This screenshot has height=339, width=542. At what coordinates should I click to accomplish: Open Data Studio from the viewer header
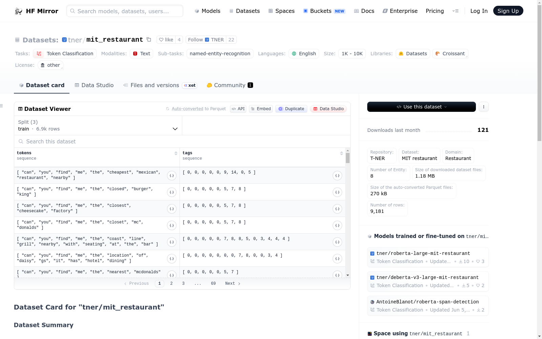tap(328, 109)
